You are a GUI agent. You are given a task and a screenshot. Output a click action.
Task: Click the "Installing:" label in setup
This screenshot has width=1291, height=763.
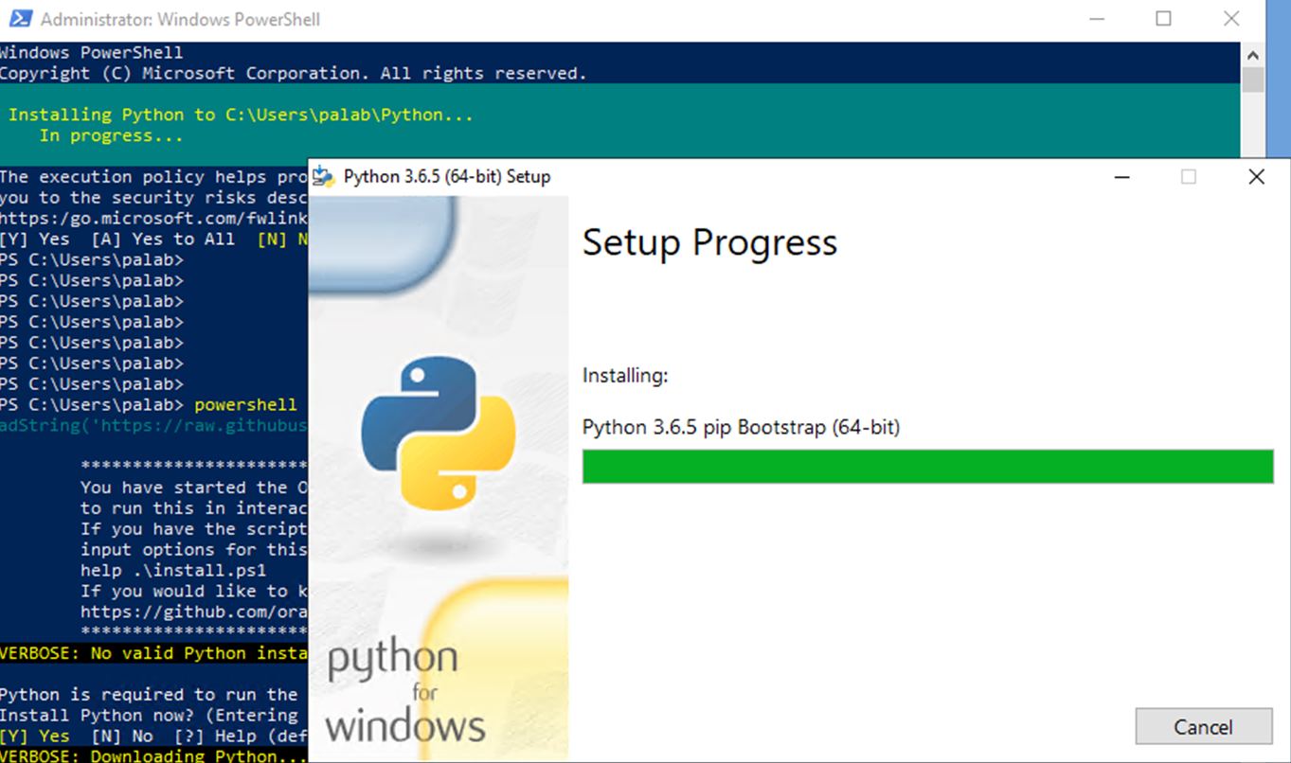[x=625, y=376]
